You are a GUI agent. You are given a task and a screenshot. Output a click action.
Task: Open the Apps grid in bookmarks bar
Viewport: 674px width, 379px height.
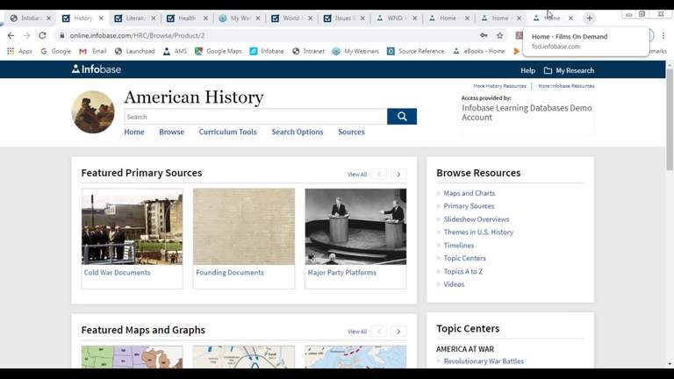click(x=19, y=51)
